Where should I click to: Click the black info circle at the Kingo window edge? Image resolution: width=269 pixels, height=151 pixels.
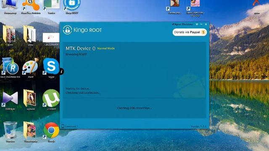tap(62, 71)
